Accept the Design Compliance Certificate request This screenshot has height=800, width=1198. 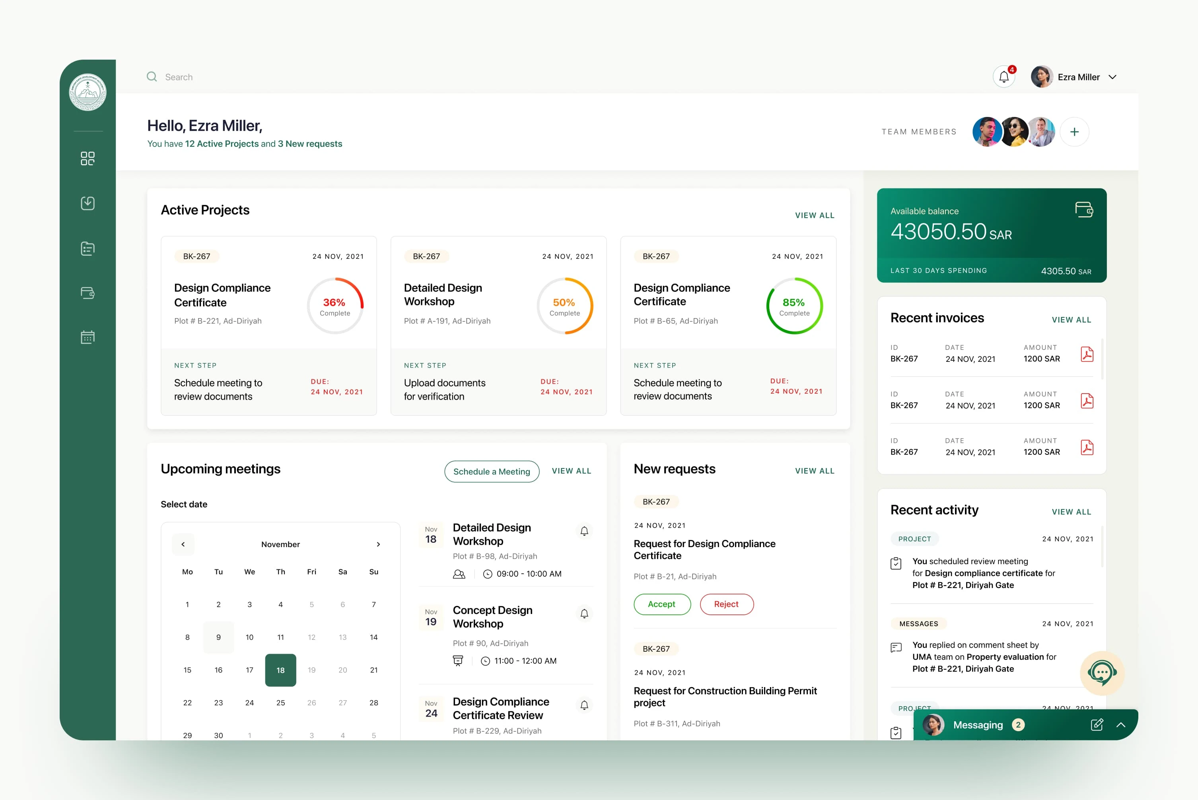point(662,604)
